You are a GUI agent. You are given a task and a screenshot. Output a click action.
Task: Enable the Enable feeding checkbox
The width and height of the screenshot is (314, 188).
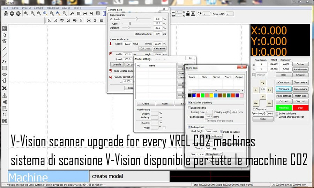pyautogui.click(x=189, y=108)
